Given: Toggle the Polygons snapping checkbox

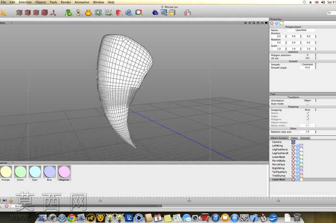Looking at the screenshot, I should [x=308, y=119].
